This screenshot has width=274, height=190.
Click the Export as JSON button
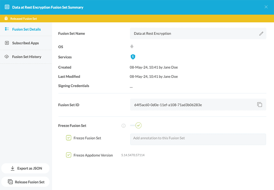pyautogui.click(x=26, y=168)
